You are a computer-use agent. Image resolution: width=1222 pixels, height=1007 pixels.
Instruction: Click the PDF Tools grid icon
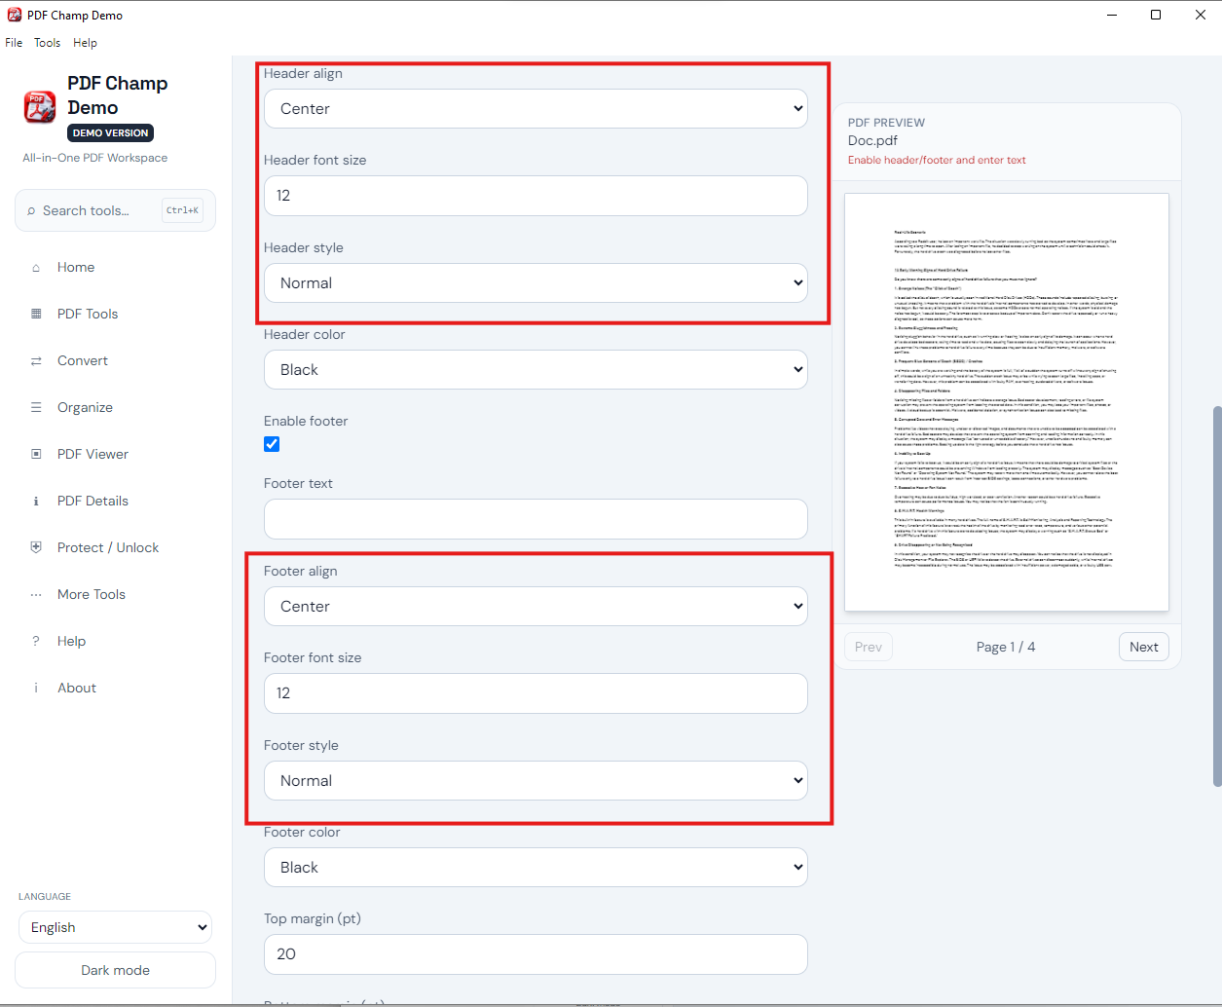[36, 315]
